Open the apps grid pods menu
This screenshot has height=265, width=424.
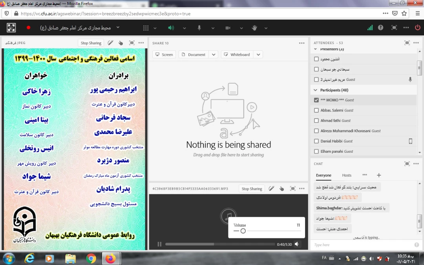[146, 28]
